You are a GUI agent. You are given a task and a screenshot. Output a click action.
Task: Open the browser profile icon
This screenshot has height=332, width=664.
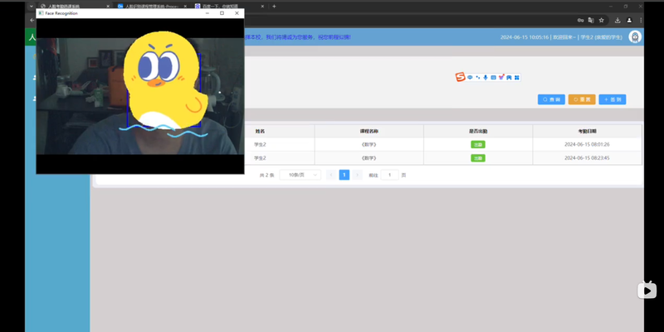click(x=629, y=20)
